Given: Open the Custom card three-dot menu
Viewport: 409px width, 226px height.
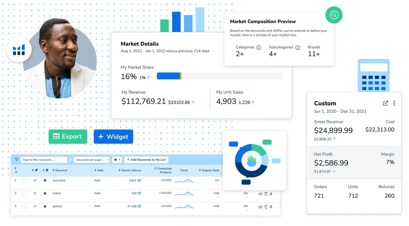Looking at the screenshot, I should tap(394, 103).
